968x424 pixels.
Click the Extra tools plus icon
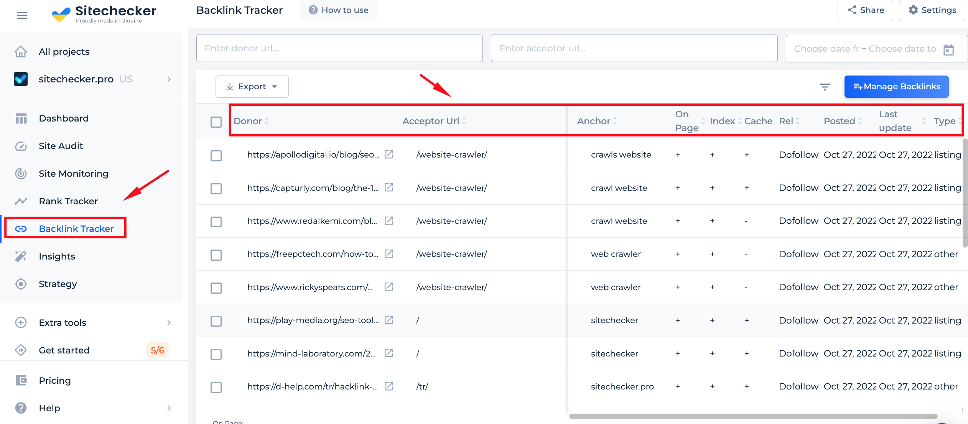point(21,322)
